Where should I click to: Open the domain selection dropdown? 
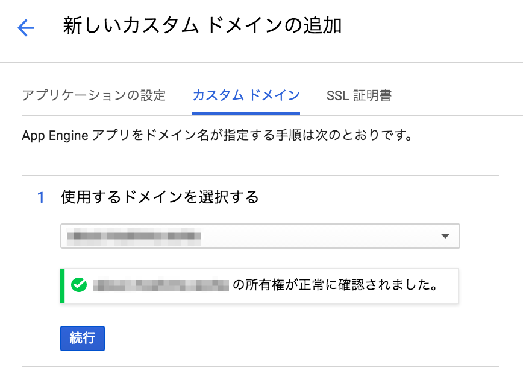pos(259,236)
